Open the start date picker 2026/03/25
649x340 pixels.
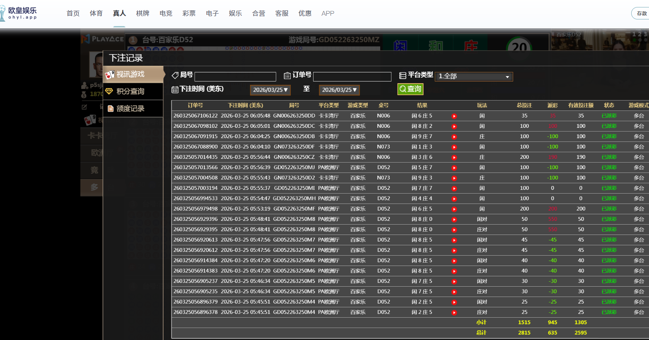[270, 90]
